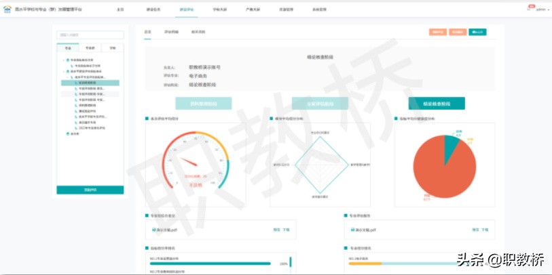The image size is (552, 275).
Task: Collapse the 高水平专业评估指标体… tree node
Action: pos(68,77)
